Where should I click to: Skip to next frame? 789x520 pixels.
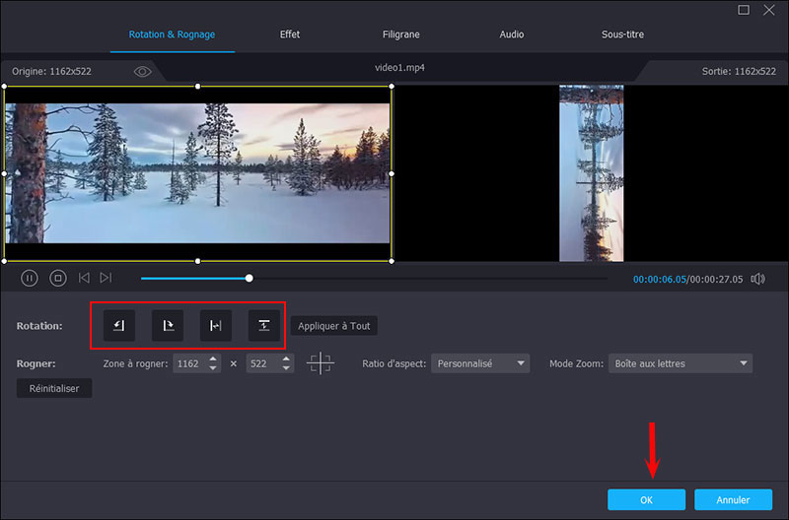tap(107, 279)
